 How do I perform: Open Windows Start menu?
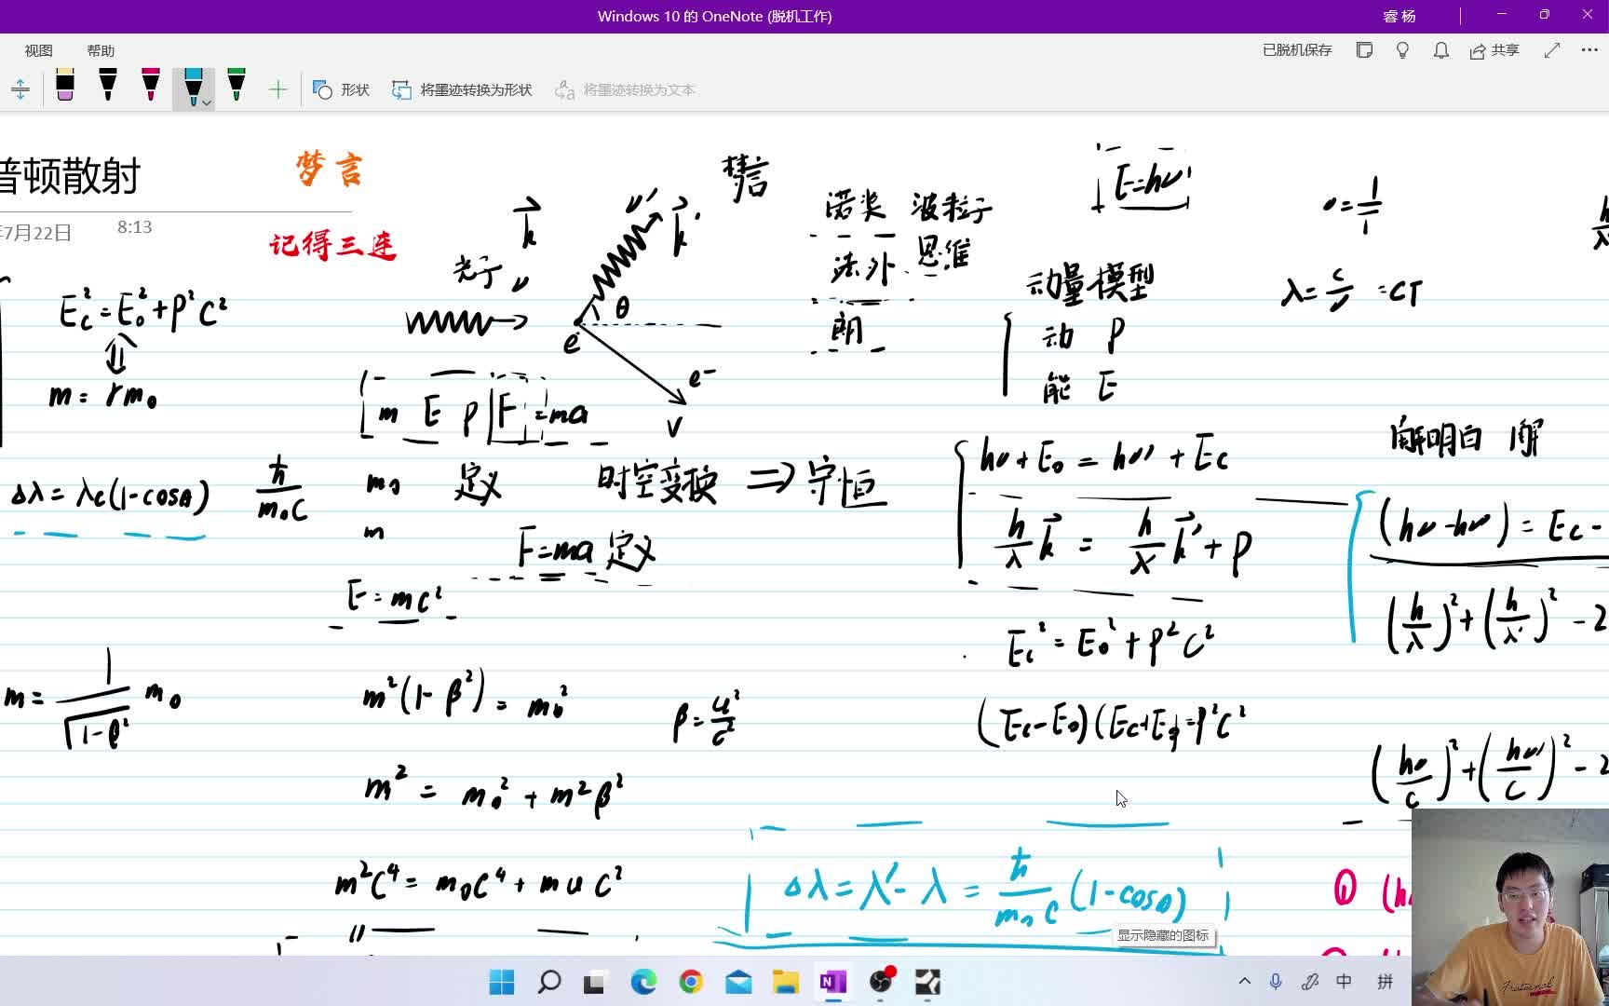click(501, 982)
